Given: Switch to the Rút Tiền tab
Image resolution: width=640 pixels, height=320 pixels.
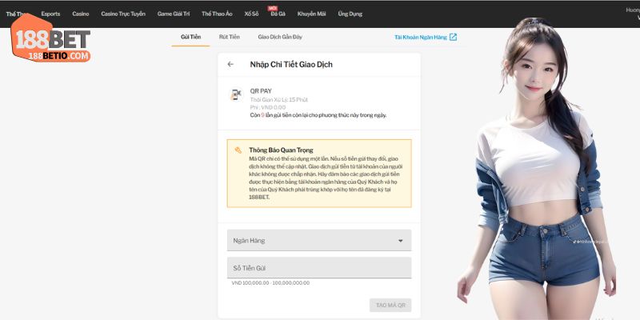Looking at the screenshot, I should (x=230, y=37).
